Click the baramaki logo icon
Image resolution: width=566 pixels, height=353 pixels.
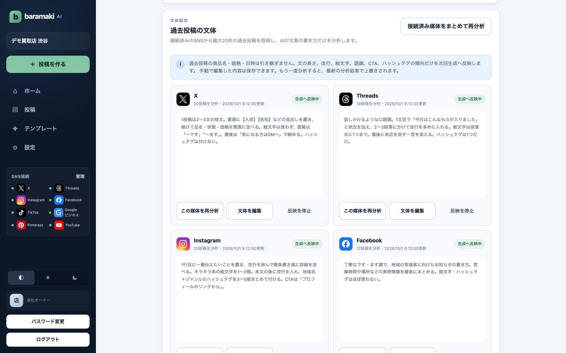[15, 17]
